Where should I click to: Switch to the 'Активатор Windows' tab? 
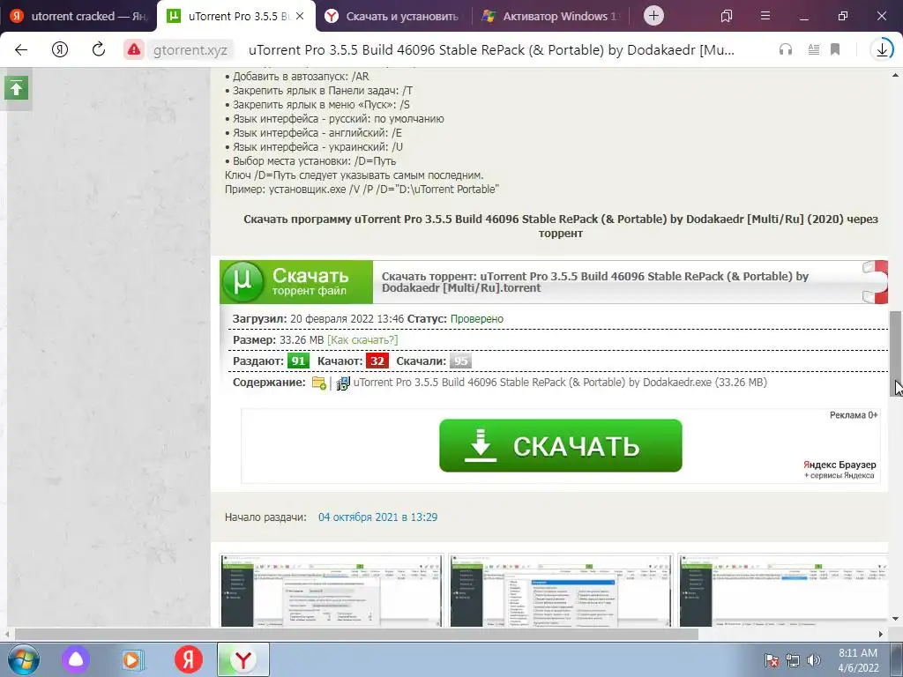(551, 16)
